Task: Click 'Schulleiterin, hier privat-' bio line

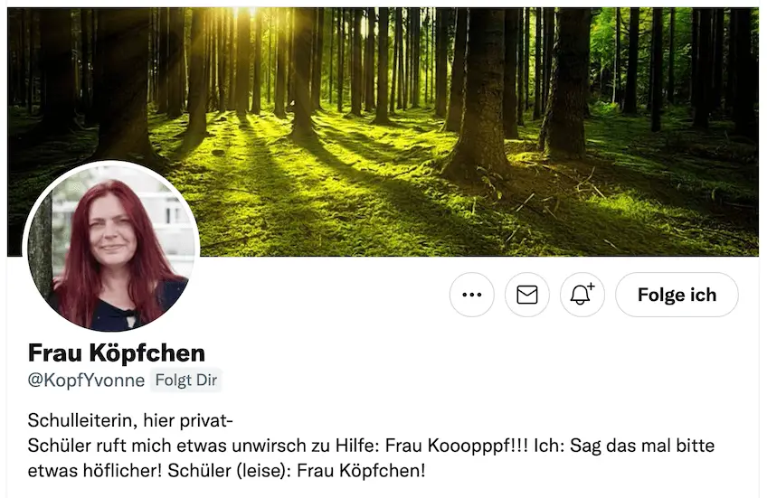Action: [130, 420]
